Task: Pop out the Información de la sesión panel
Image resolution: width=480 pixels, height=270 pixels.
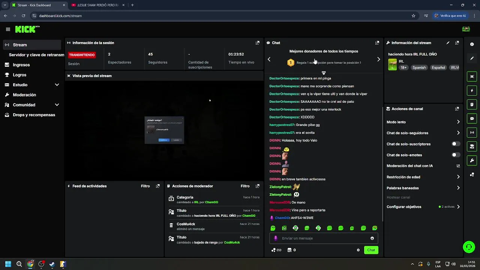Action: 257,43
